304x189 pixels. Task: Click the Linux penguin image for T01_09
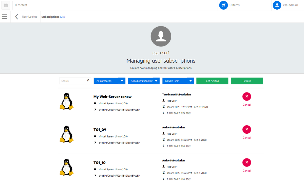66,134
